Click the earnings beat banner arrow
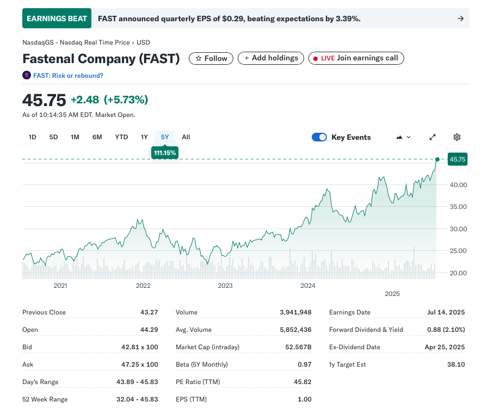Viewport: 482px width, 414px height. [460, 18]
